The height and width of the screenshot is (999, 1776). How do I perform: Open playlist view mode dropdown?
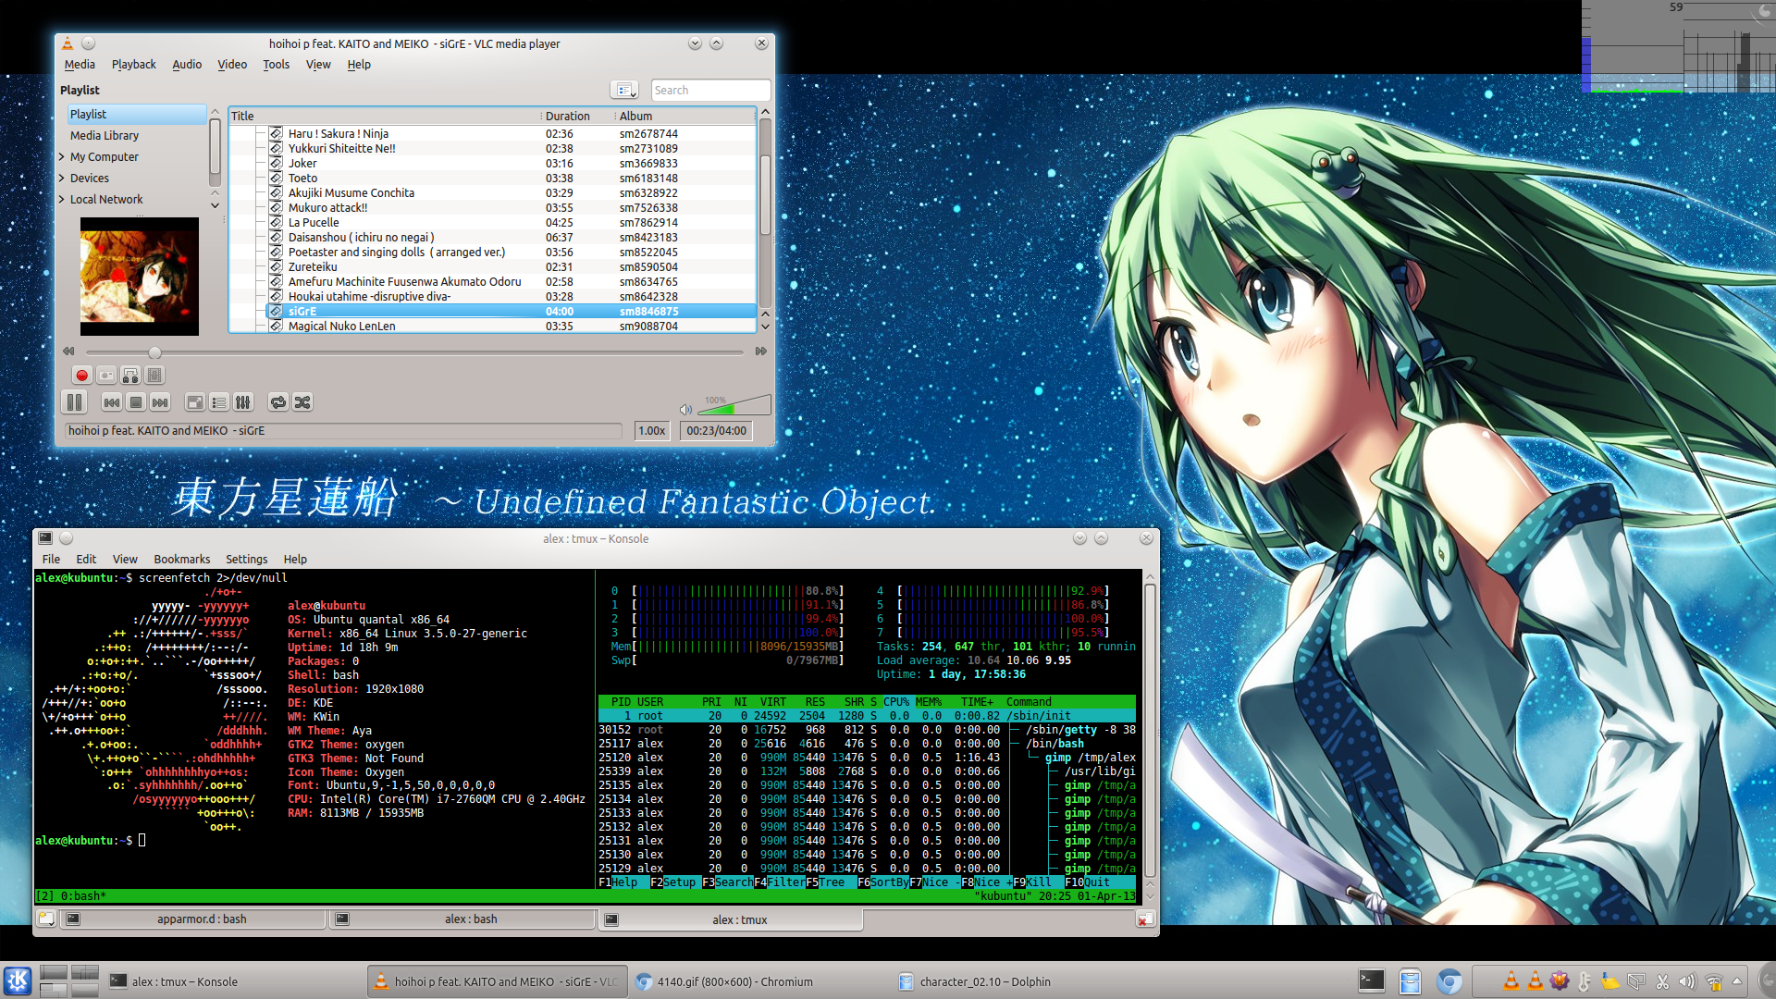pos(625,91)
